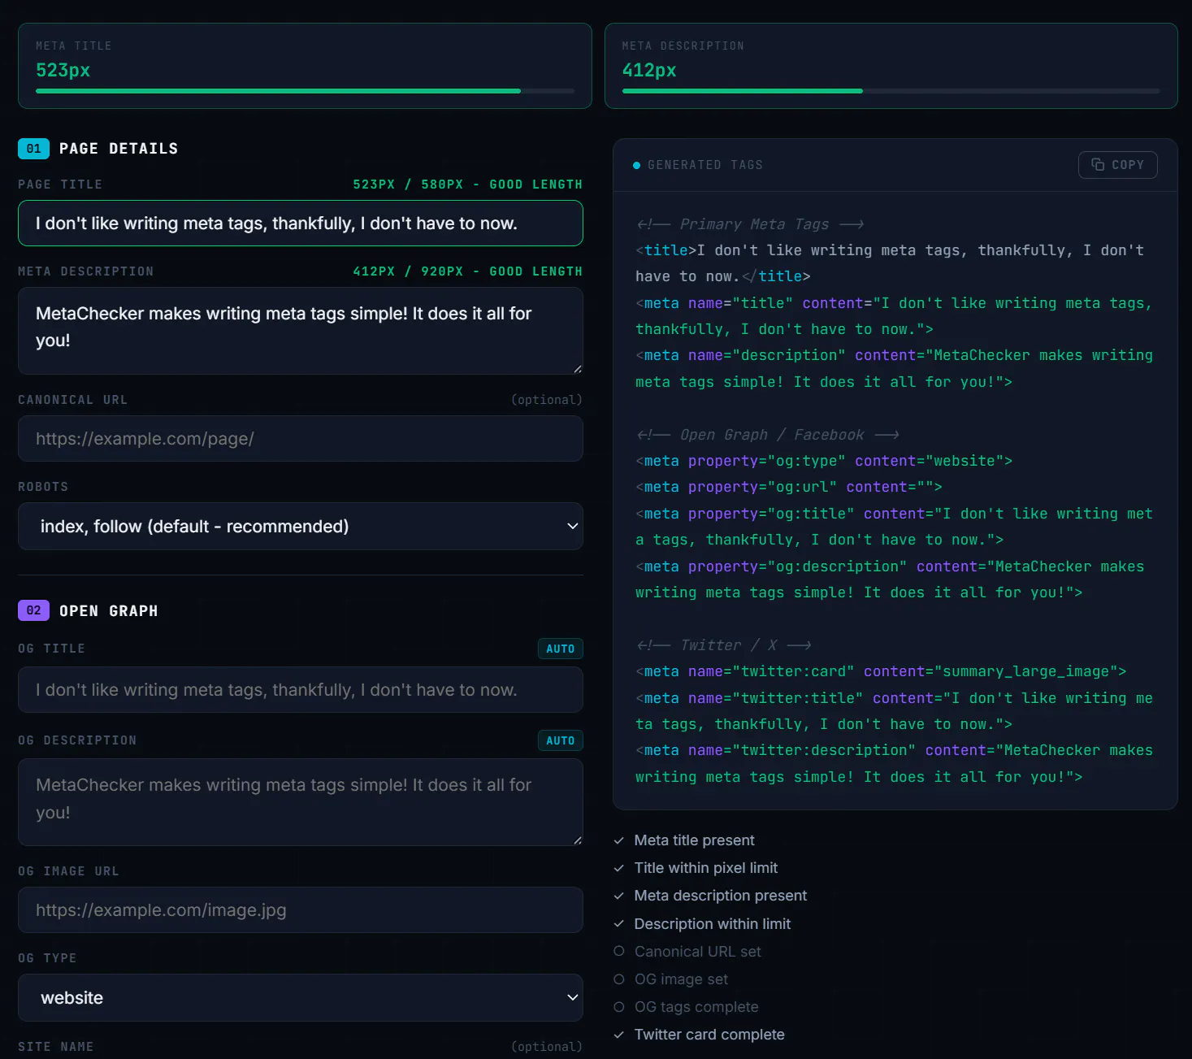Click the Copy generated tags button
The height and width of the screenshot is (1059, 1192).
1117,165
